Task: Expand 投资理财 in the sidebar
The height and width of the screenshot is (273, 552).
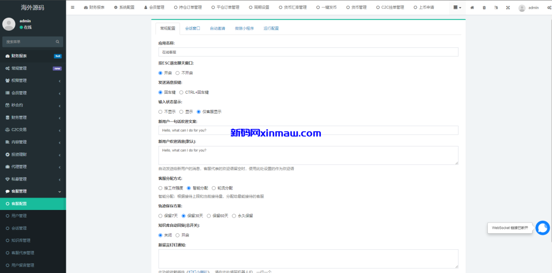Action: 33,155
